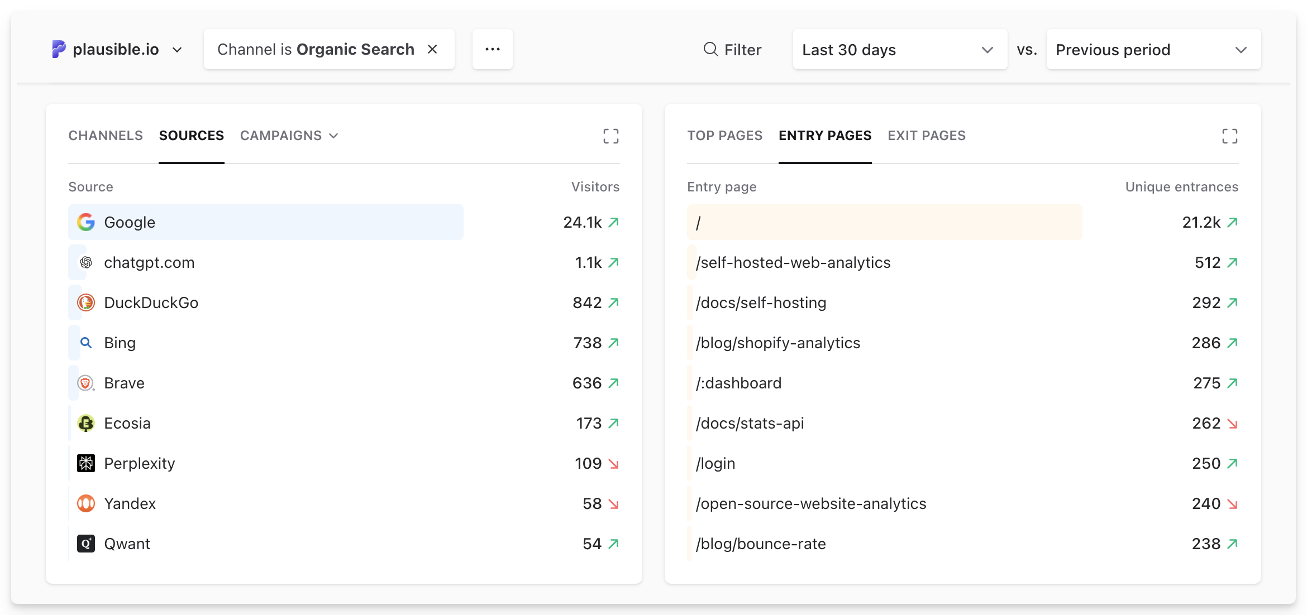This screenshot has height=615, width=1307.
Task: Expand the CAMPAIGNS dropdown chevron
Action: [x=333, y=136]
